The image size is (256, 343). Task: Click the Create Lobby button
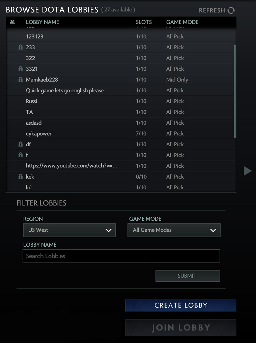(181, 305)
